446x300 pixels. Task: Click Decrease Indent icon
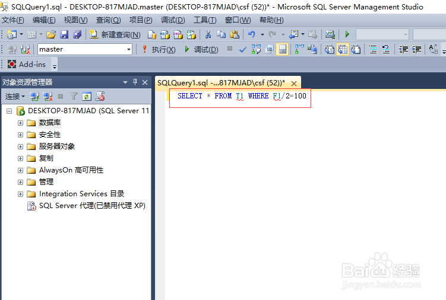click(403, 49)
